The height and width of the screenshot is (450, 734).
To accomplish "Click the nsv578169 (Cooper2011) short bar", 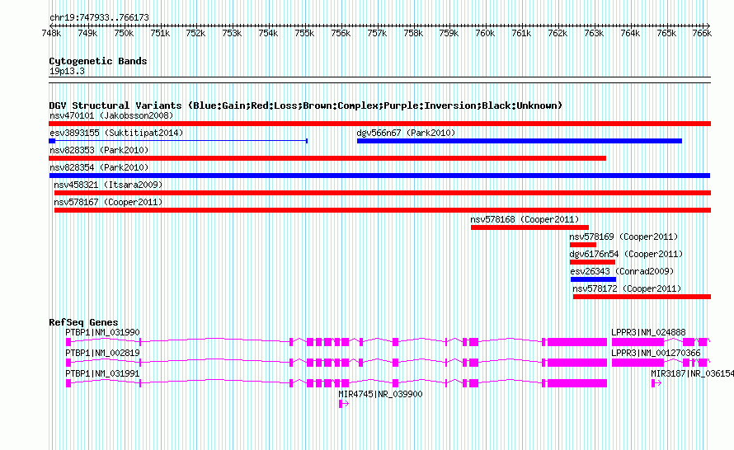I will [583, 245].
